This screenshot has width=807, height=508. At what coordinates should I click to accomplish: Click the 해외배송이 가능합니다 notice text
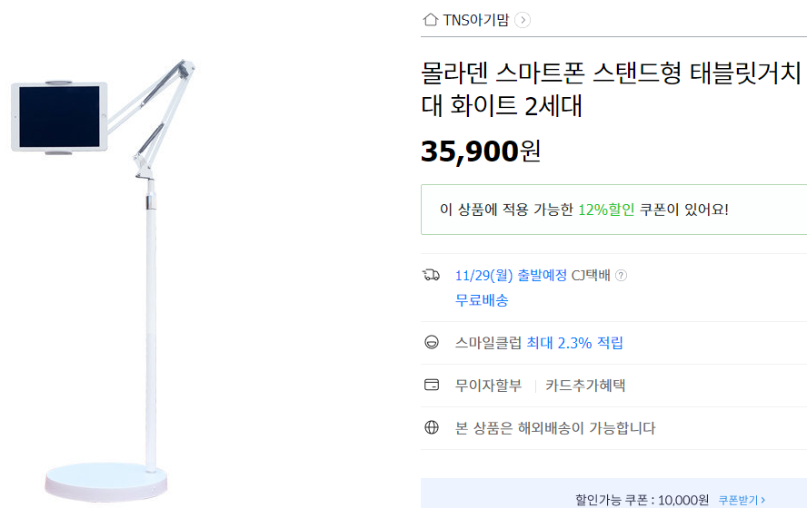click(x=587, y=428)
